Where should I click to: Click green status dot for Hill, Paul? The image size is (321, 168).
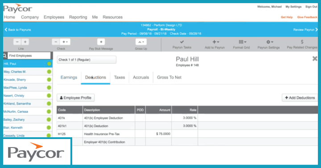pyautogui.click(x=49, y=64)
